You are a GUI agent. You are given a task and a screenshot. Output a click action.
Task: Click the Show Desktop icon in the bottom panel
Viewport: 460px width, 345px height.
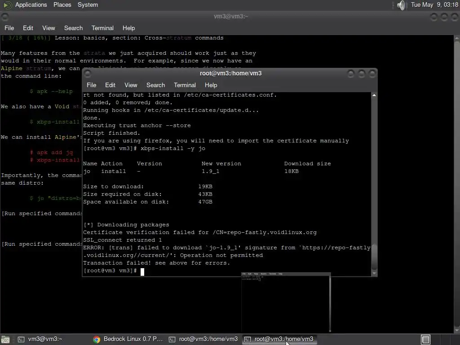pos(5,340)
